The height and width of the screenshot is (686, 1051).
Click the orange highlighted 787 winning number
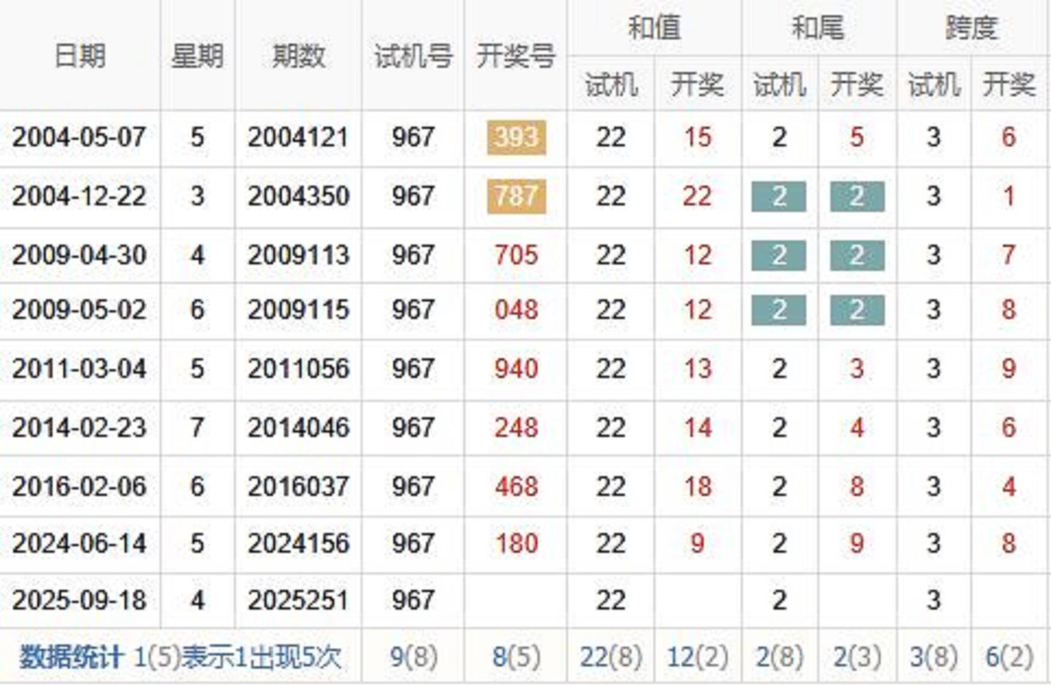(516, 196)
